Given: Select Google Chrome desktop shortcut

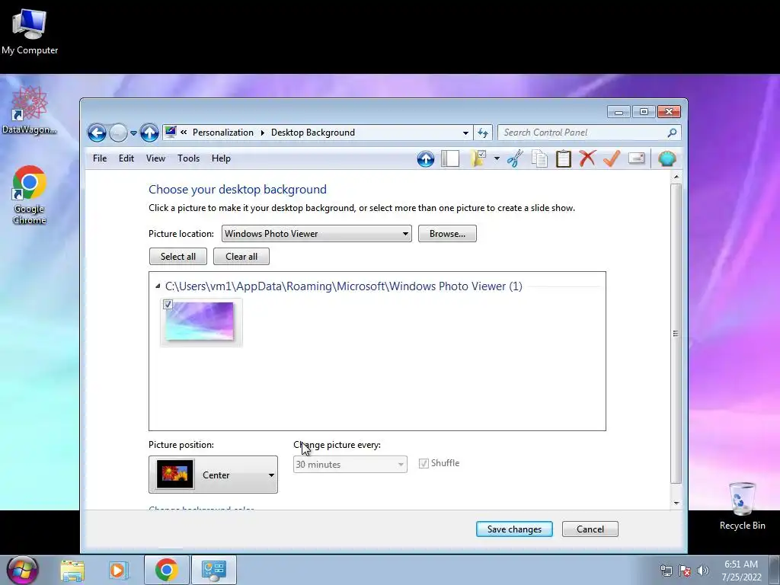Looking at the screenshot, I should pyautogui.click(x=30, y=194).
